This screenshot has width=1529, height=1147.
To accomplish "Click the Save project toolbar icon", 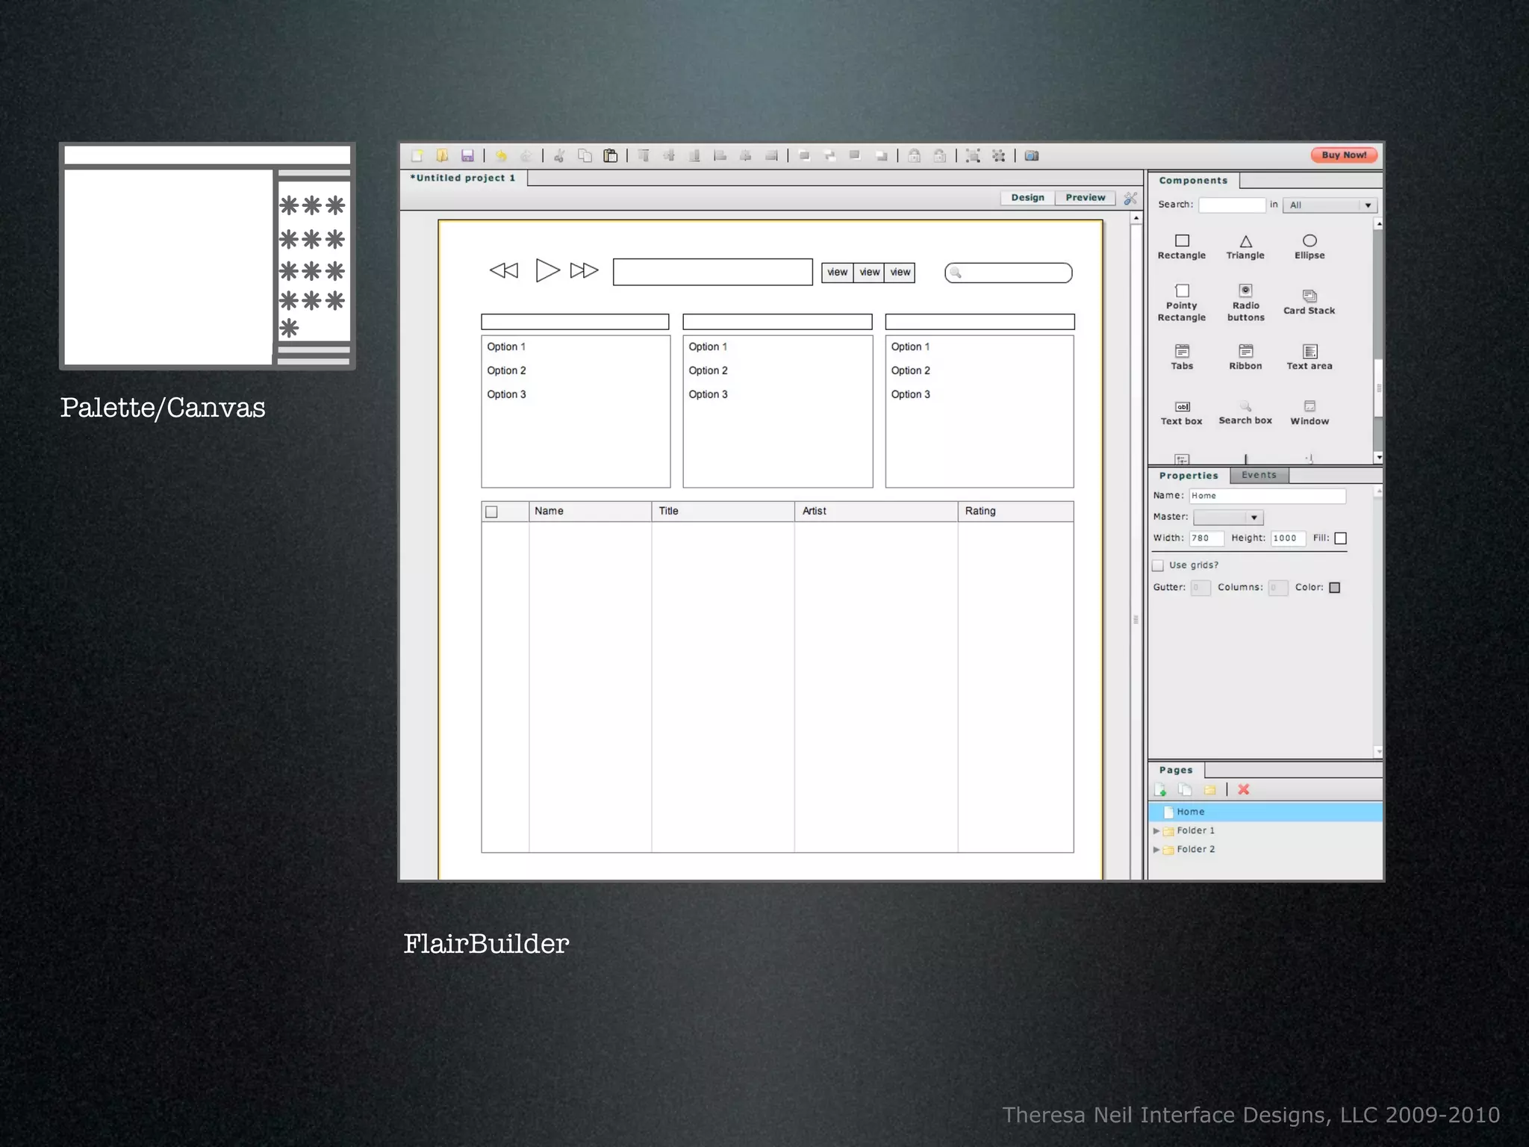I will tap(467, 155).
